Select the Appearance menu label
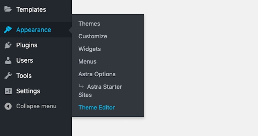This screenshot has width=258, height=136. (34, 30)
